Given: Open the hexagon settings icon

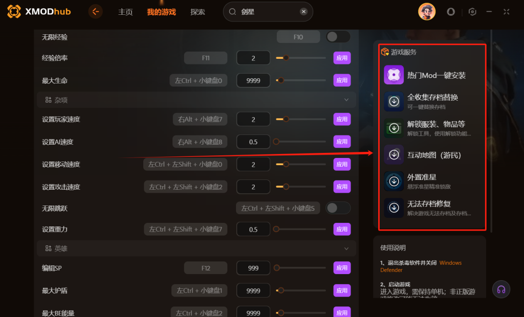Looking at the screenshot, I should tap(472, 12).
